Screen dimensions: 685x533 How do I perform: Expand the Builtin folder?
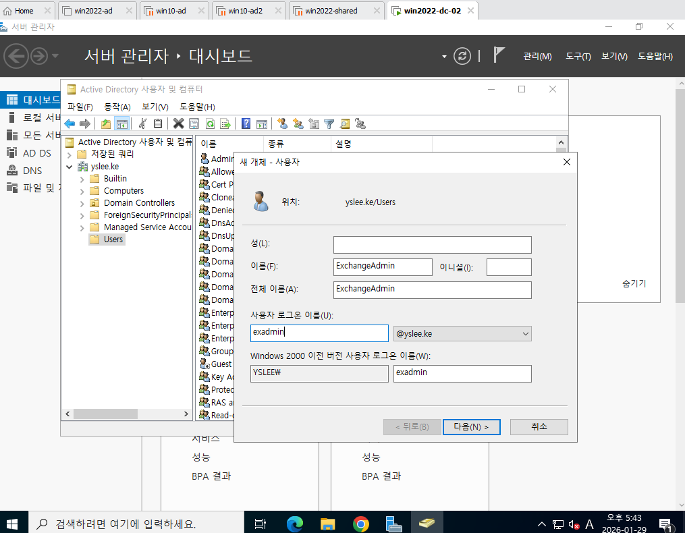tap(82, 179)
